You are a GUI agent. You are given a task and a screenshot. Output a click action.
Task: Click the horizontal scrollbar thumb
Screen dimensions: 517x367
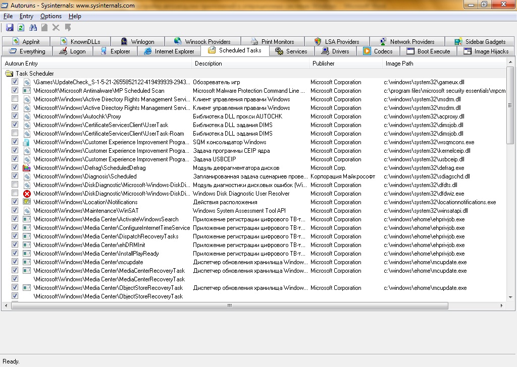click(x=230, y=305)
